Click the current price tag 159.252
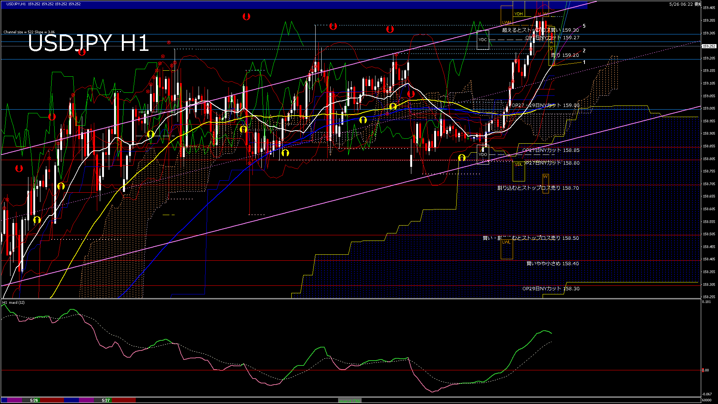The width and height of the screenshot is (718, 404). (x=708, y=46)
